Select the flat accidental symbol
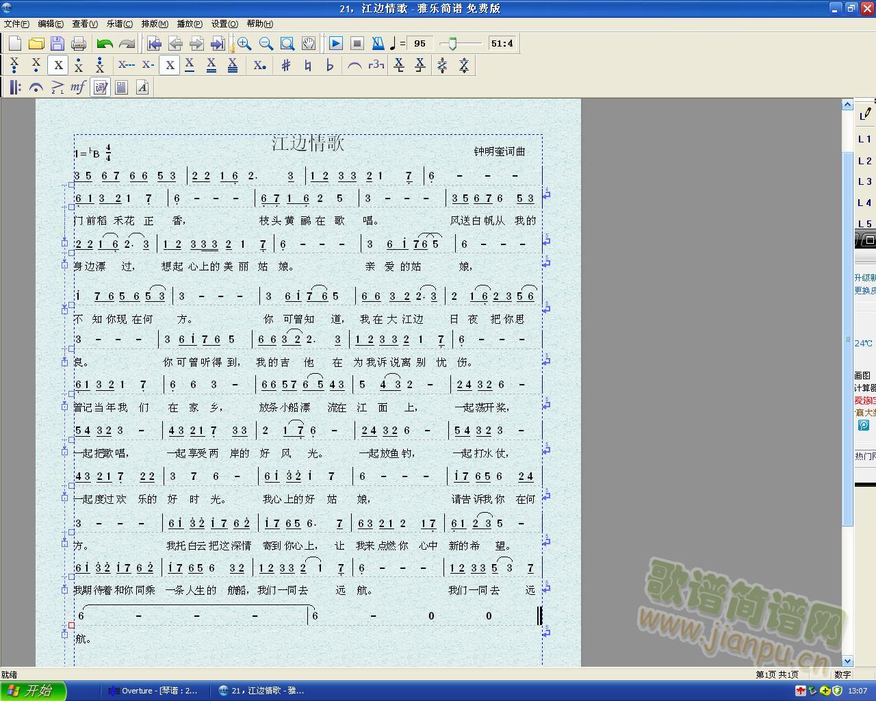Screen dimensions: 876x701 [330, 66]
